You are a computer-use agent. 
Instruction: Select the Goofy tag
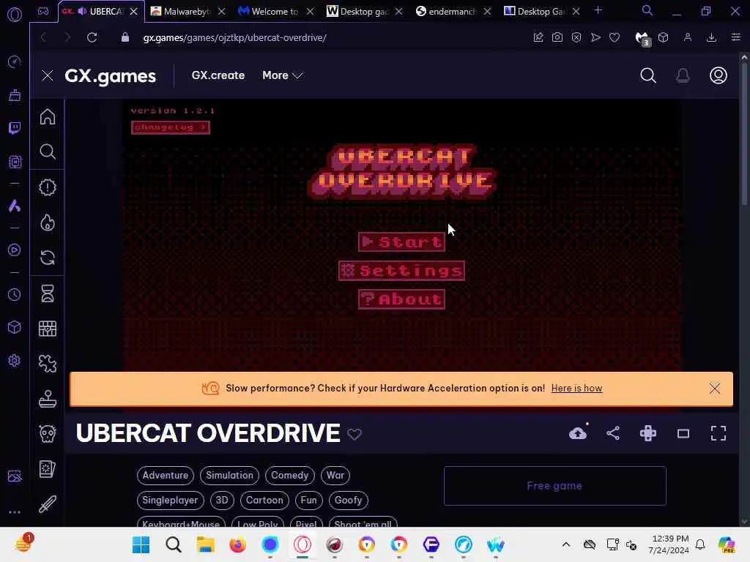(x=348, y=500)
